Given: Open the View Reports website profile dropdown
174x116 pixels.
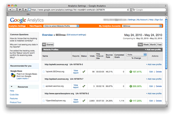Looking at the screenshot, I should click(61, 26).
